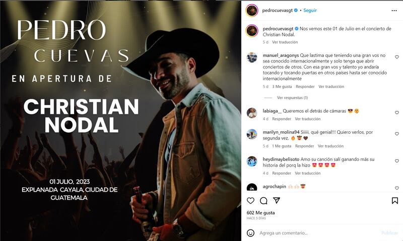Like labiaga__ comment heart
The height and width of the screenshot is (241, 403).
click(x=397, y=112)
